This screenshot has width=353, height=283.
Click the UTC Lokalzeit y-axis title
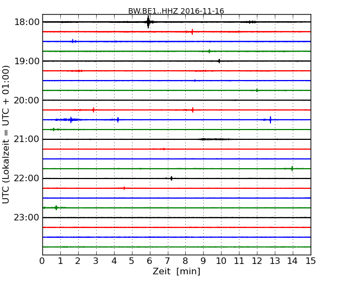[x=6, y=134]
